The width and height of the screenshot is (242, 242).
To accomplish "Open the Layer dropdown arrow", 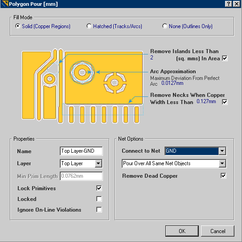I will (98, 163).
